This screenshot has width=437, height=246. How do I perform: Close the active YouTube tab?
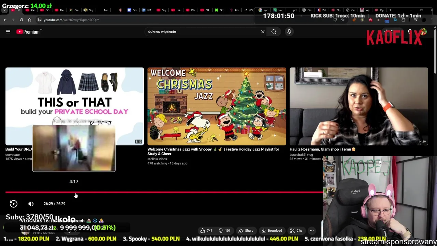(19, 10)
